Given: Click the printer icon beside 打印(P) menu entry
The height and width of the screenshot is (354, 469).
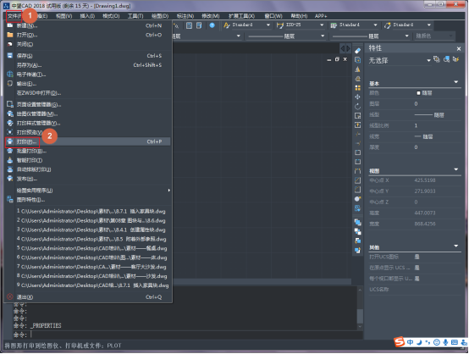Looking at the screenshot, I should click(x=10, y=141).
